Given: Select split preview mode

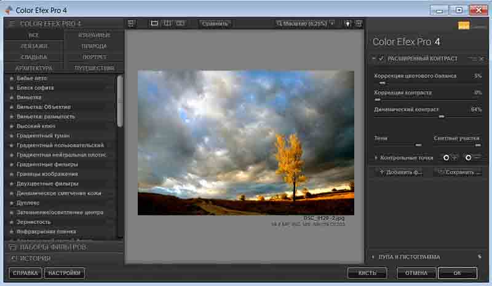Looking at the screenshot, I should [x=167, y=23].
